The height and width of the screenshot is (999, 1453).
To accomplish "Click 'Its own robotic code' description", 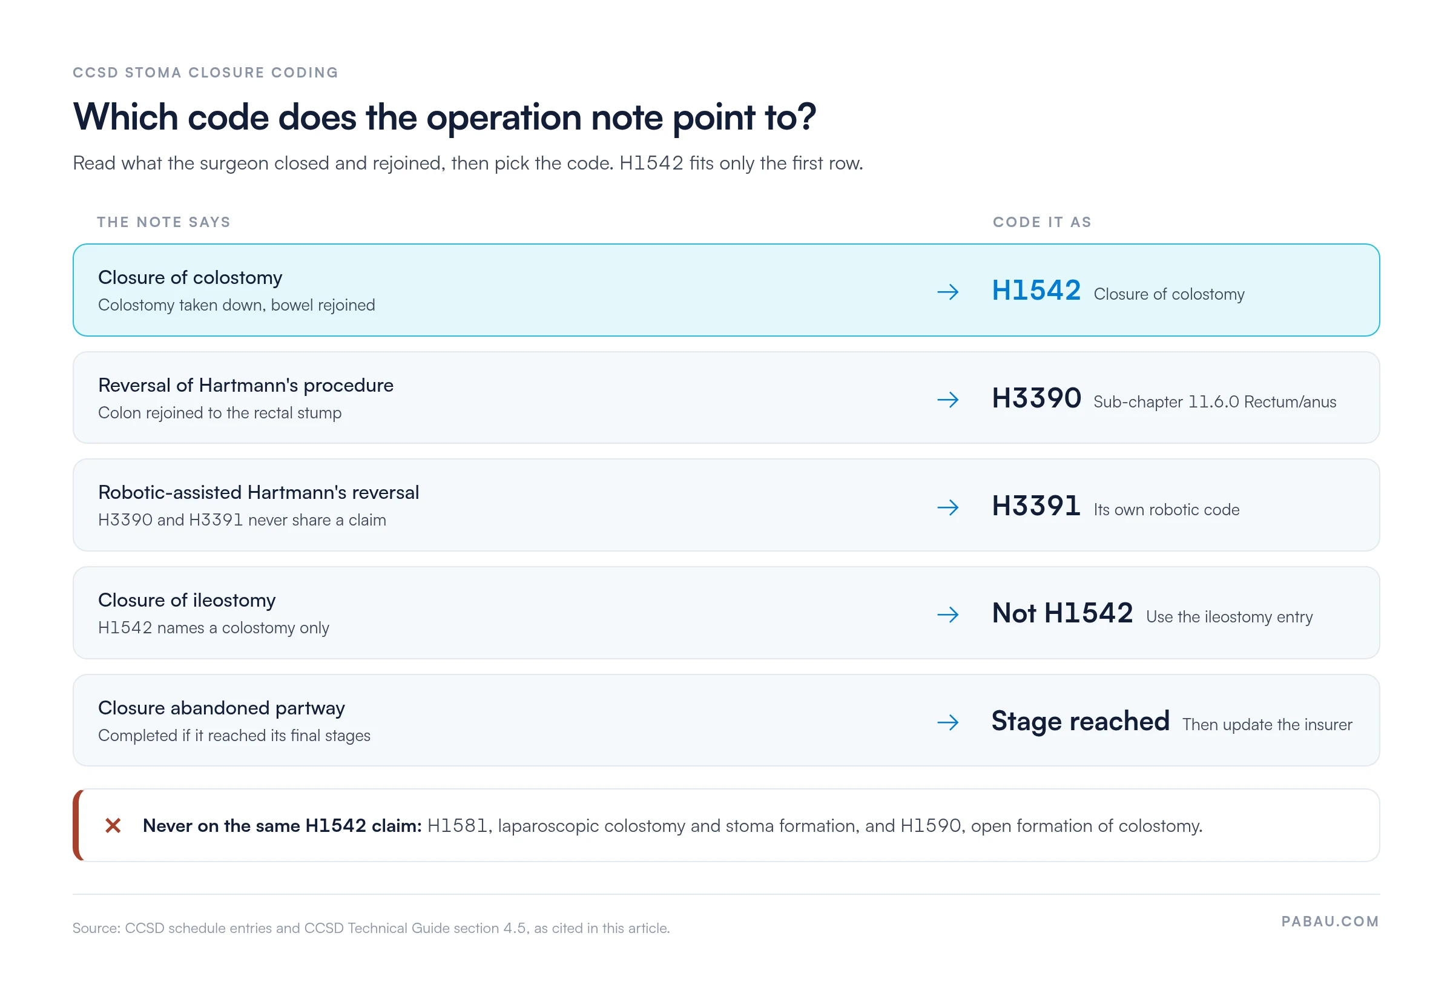I will tap(1166, 510).
